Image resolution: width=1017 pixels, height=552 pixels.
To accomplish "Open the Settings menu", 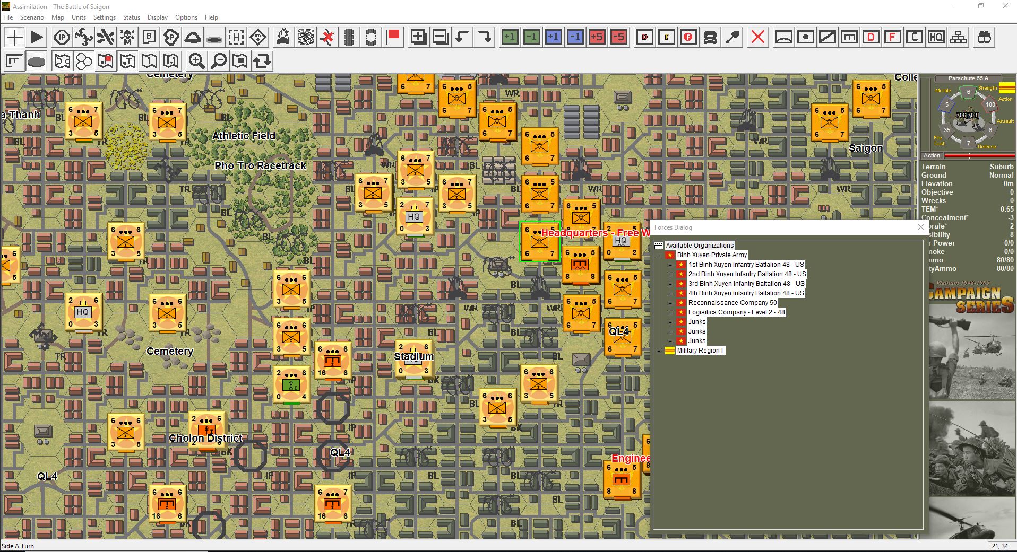I will pos(104,17).
